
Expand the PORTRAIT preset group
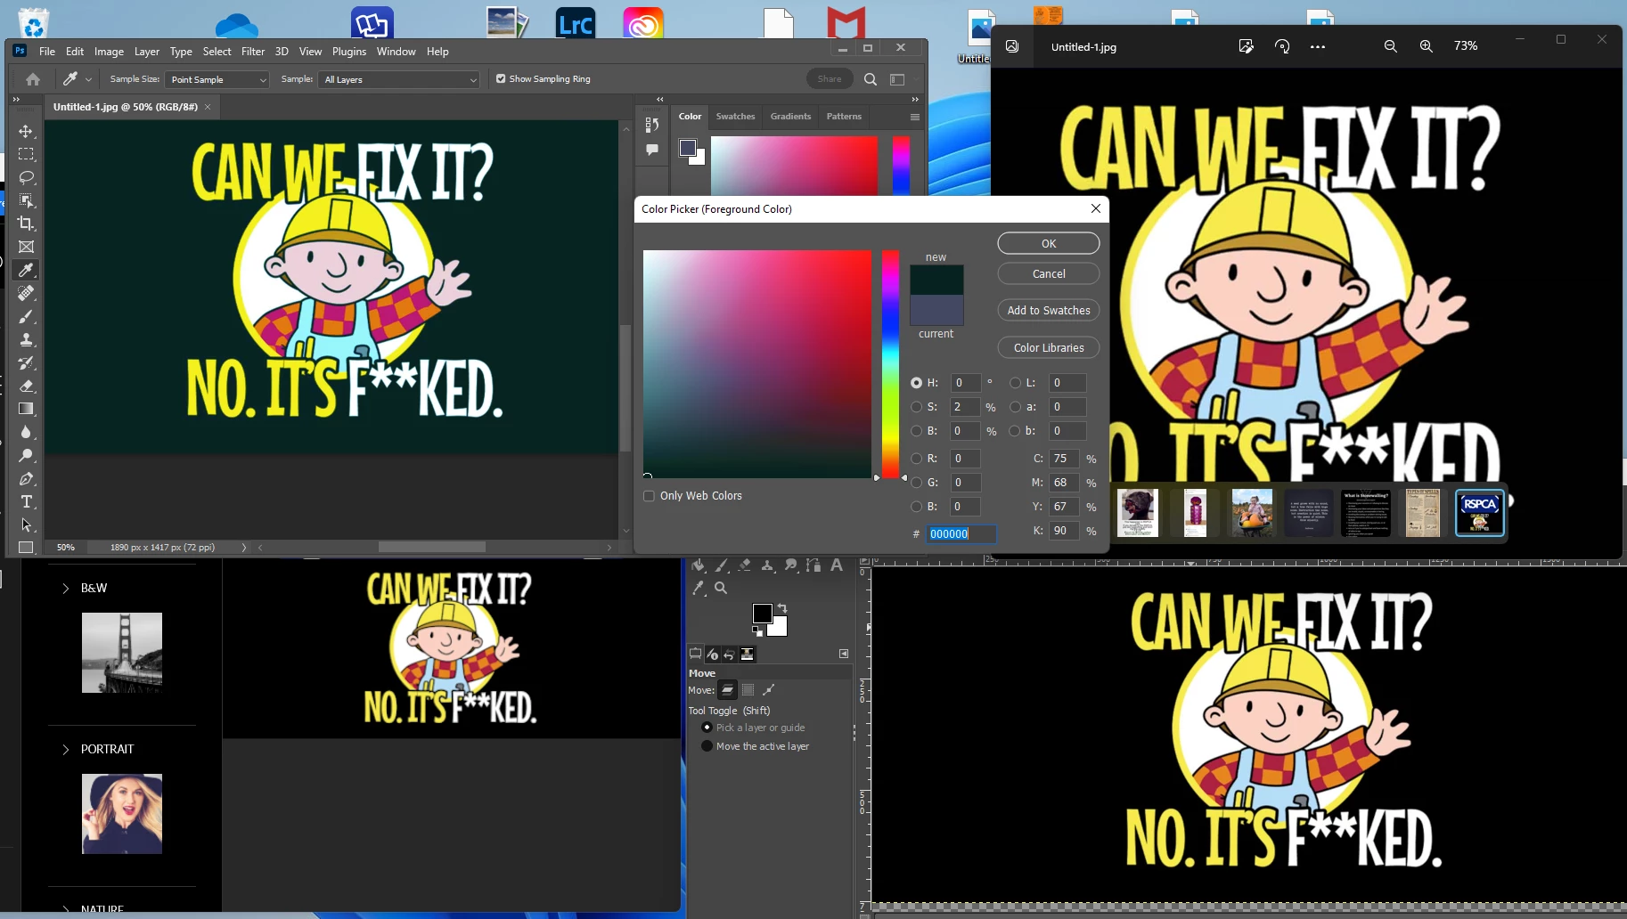65,749
